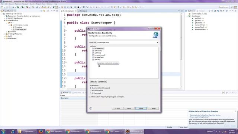
Task: Expand the Libraries node
Action: tap(7, 32)
